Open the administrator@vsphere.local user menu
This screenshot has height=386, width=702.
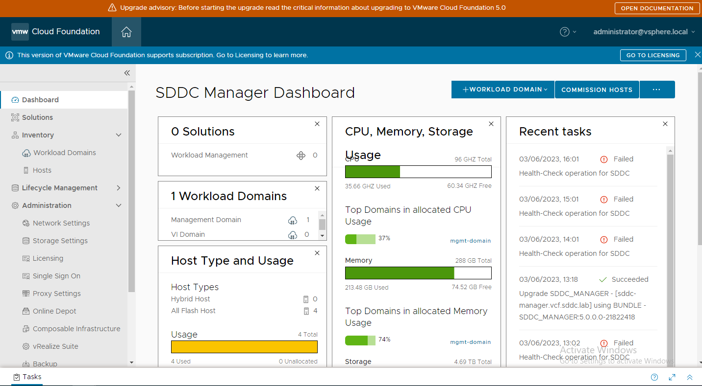click(x=644, y=32)
